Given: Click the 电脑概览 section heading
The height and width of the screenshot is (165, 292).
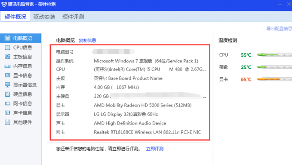Looking at the screenshot, I should pos(66,40).
